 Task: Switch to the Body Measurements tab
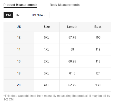tap(65, 5)
